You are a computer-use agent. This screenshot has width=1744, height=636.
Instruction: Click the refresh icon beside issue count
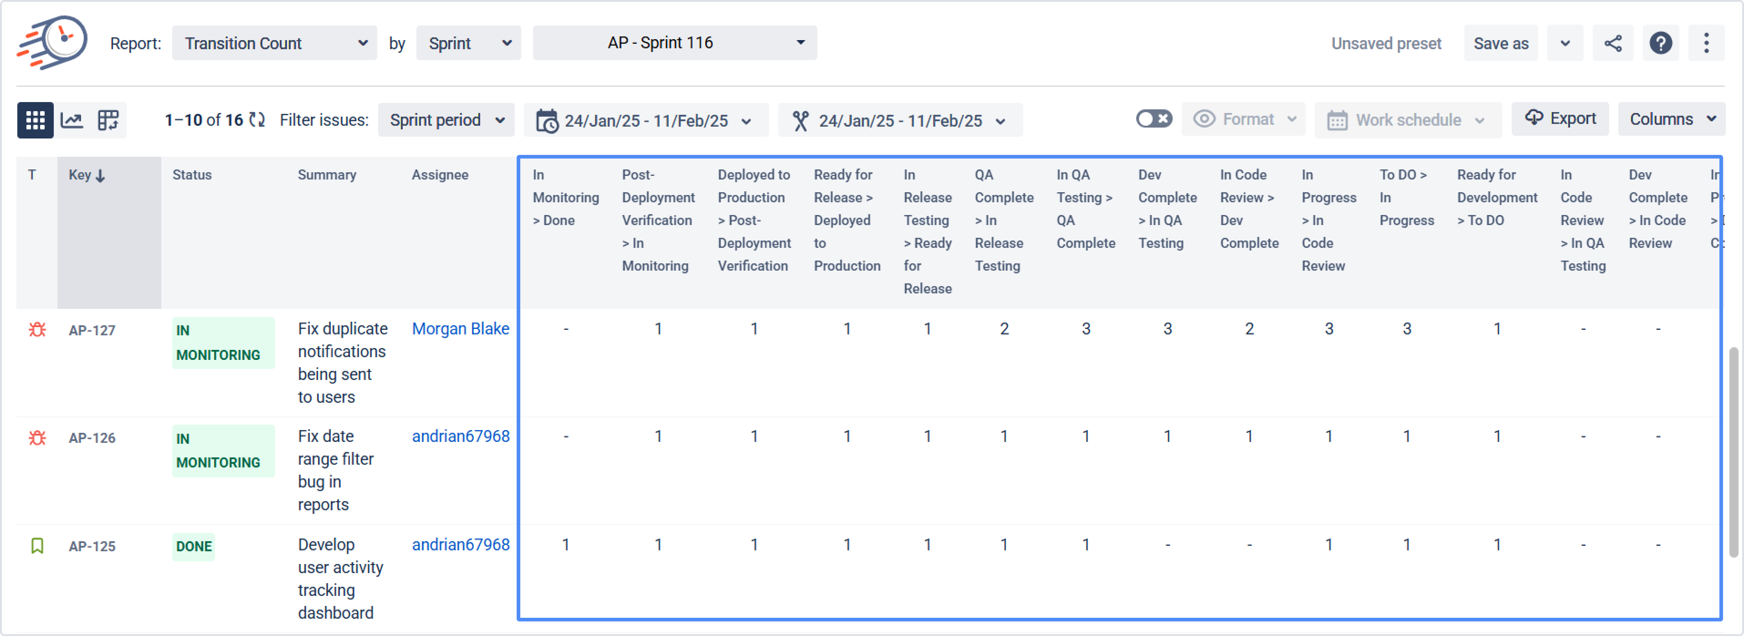click(256, 120)
